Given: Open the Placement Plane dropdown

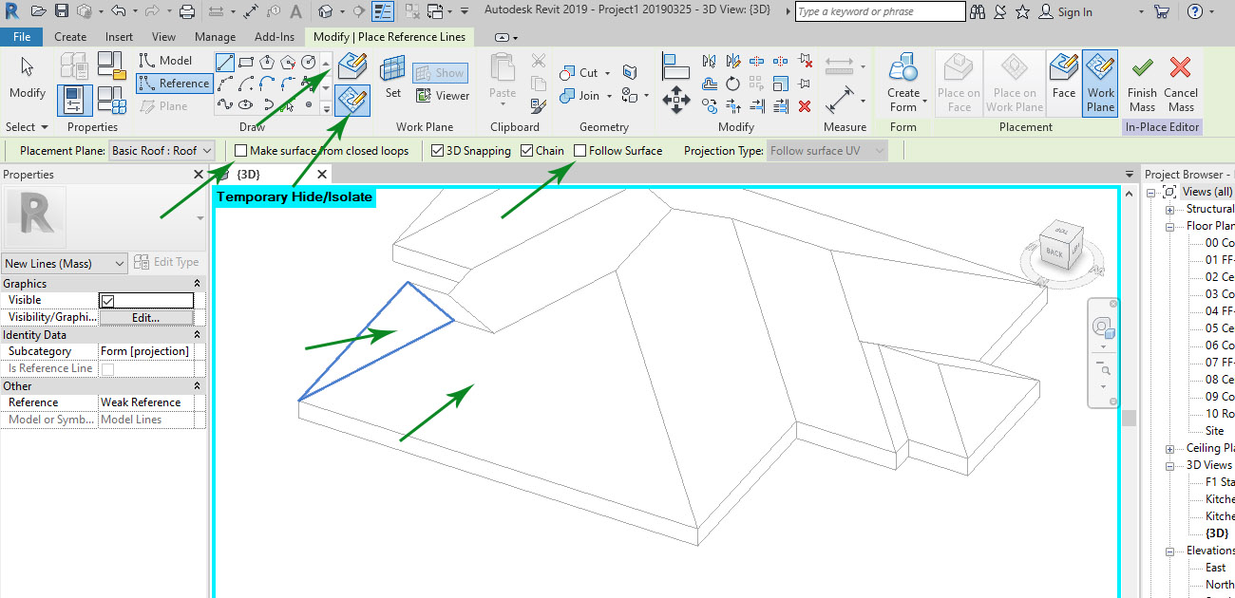Looking at the screenshot, I should [x=164, y=150].
